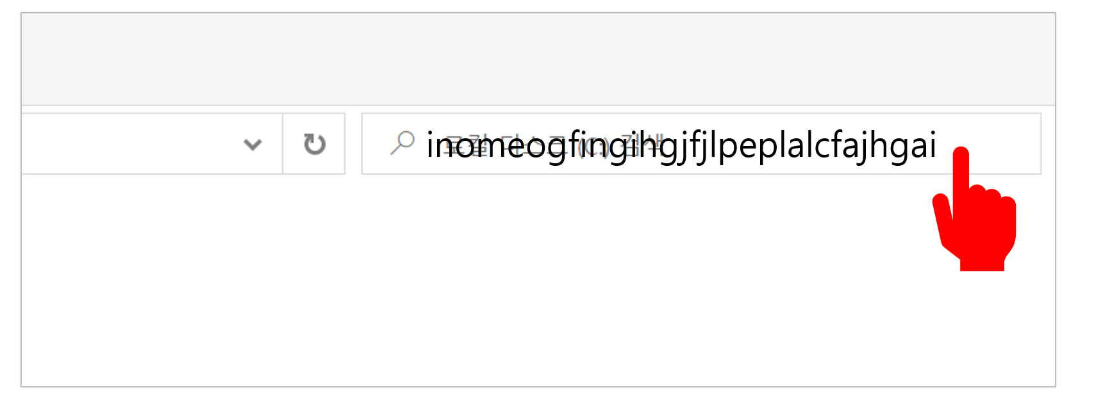Click the middle of the typed search query

(682, 146)
